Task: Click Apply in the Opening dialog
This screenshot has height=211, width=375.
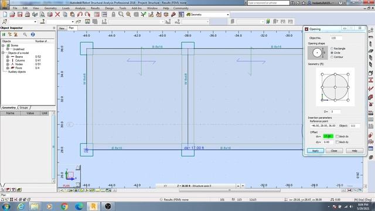Action: tap(315, 151)
